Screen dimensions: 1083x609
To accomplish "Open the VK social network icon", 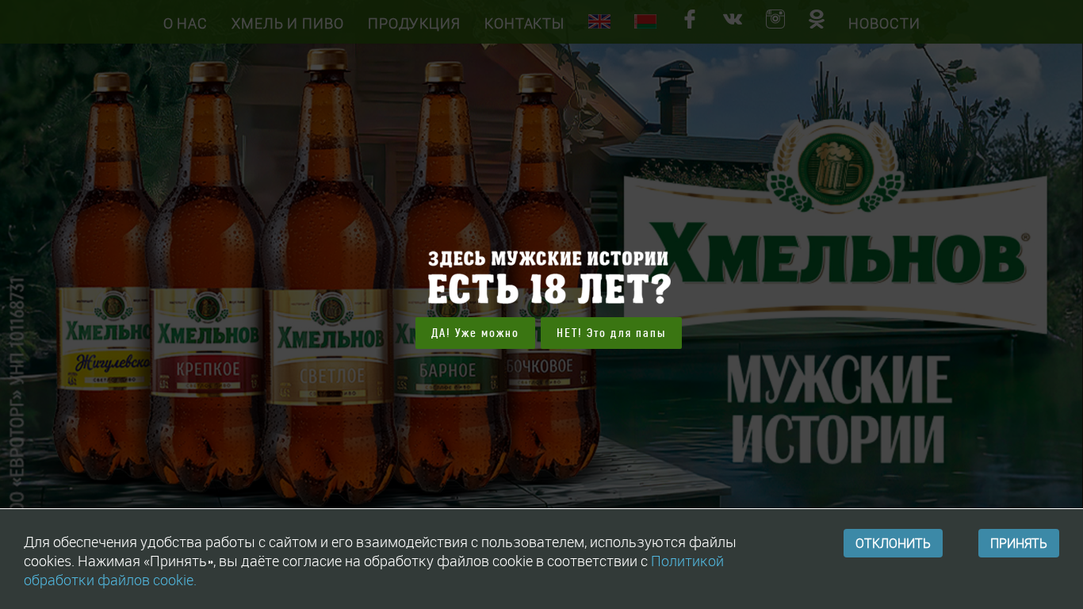I will coord(733,19).
